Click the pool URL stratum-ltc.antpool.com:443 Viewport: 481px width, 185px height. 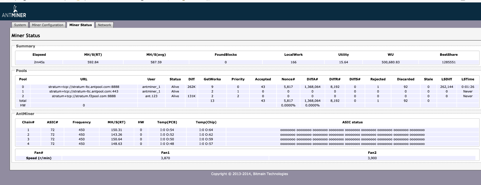coord(84,91)
